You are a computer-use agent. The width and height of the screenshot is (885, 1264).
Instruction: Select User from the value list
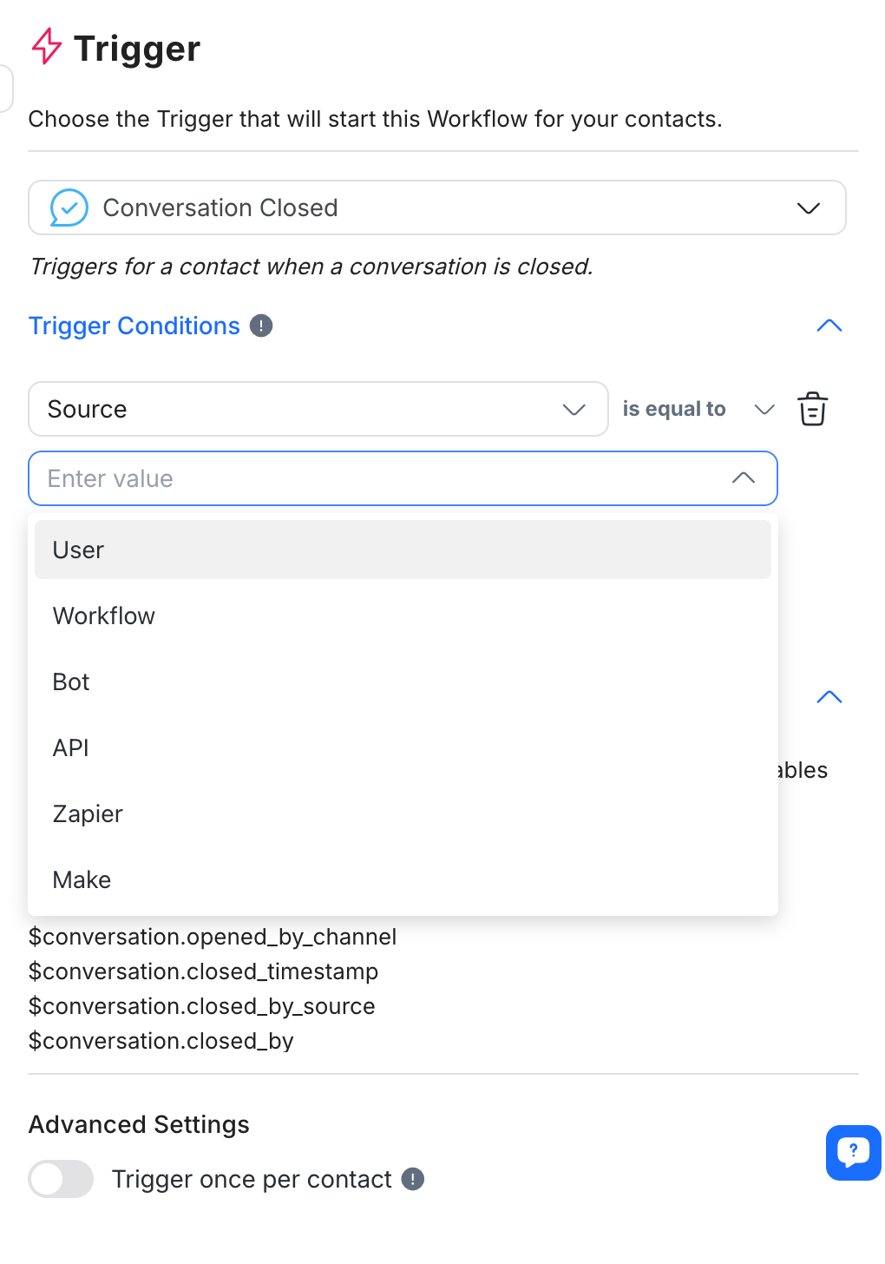403,550
